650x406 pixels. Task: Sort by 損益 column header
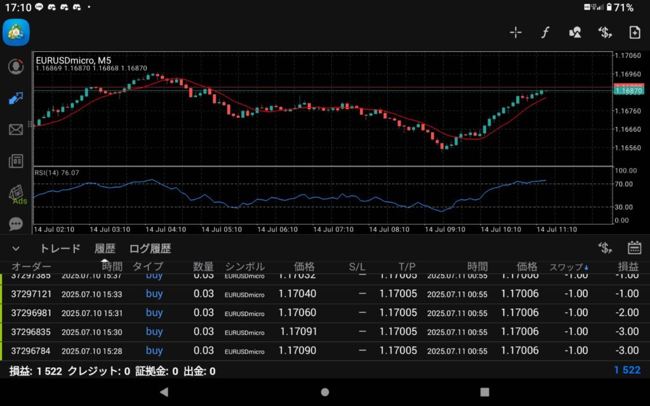(628, 267)
